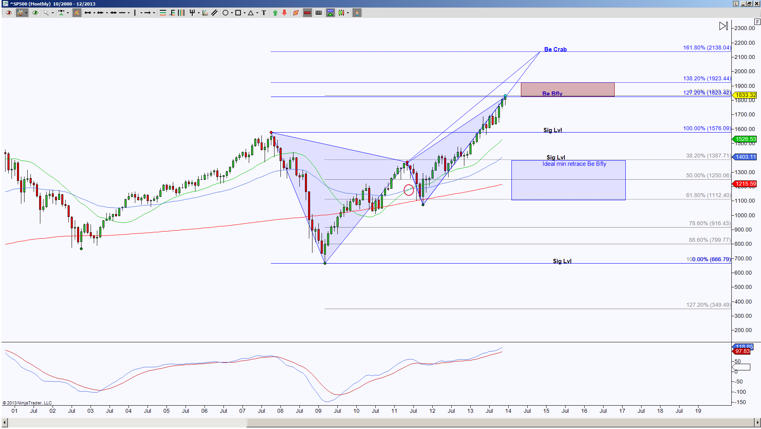
Task: Click the scrollbar left arrow
Action: click(5, 423)
